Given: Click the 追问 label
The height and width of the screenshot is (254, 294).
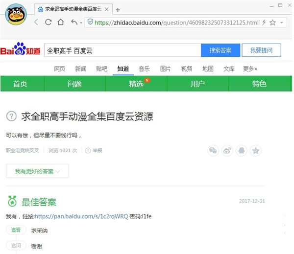Looking at the screenshot, I should click(x=16, y=245).
